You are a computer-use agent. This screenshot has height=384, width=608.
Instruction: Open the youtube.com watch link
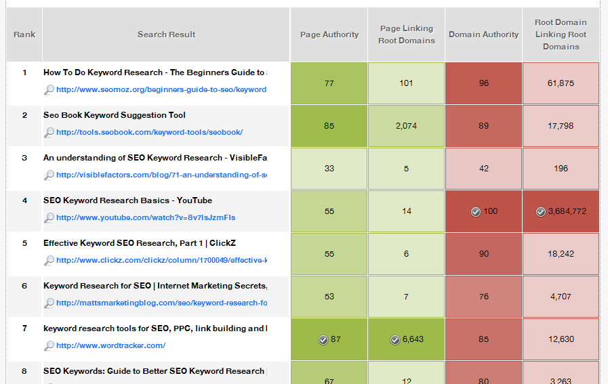pos(146,217)
